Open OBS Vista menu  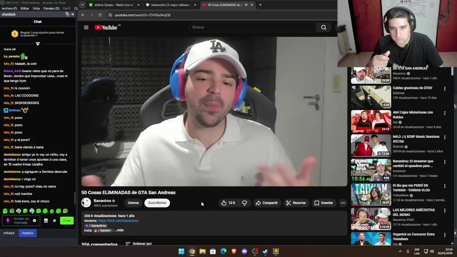[36, 8]
